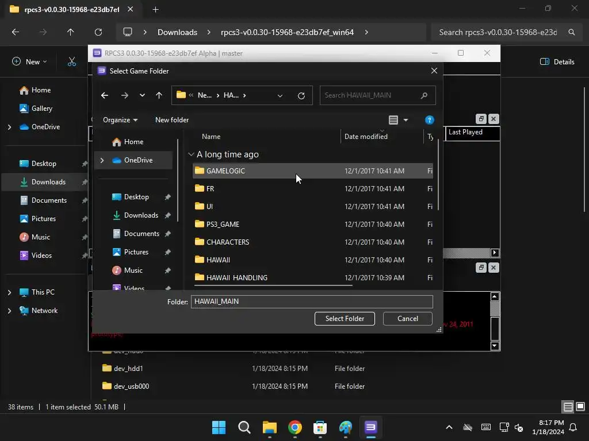Open the Organize menu
This screenshot has height=441, width=589.
(120, 120)
